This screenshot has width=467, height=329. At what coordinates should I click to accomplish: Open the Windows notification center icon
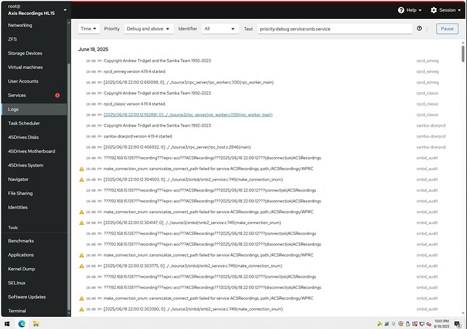pos(458,324)
